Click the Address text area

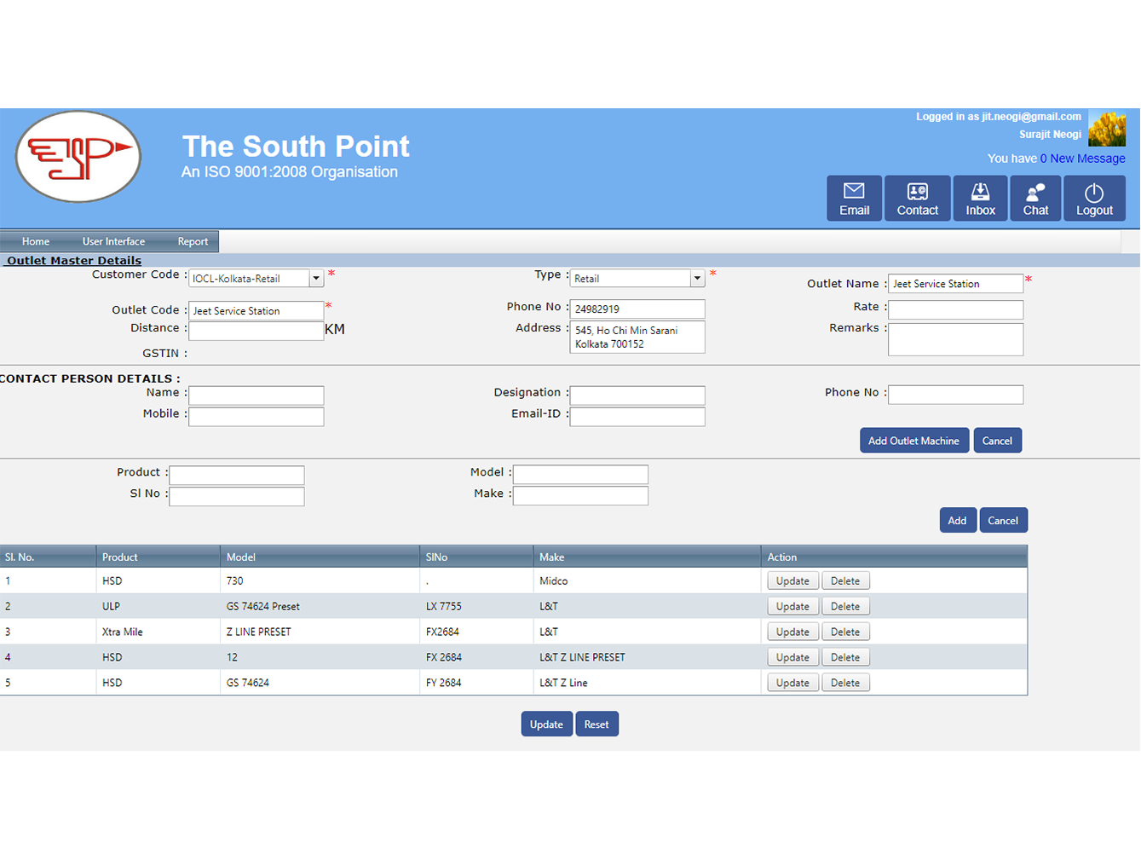coord(637,337)
